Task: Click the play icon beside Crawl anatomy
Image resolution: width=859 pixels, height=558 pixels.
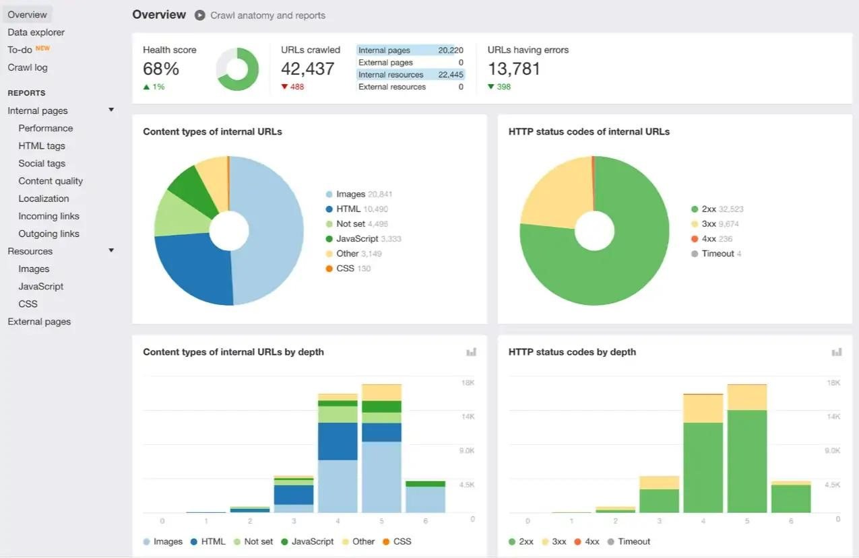Action: click(x=200, y=15)
